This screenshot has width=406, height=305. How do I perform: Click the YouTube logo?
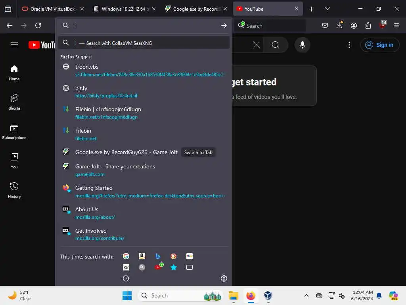click(x=42, y=45)
